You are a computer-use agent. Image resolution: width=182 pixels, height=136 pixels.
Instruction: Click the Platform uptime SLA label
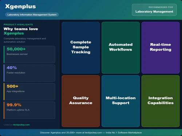click(18, 110)
